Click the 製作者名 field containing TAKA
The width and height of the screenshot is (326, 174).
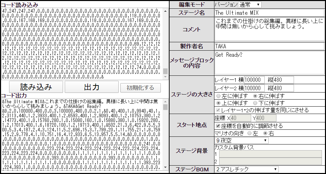click(269, 46)
